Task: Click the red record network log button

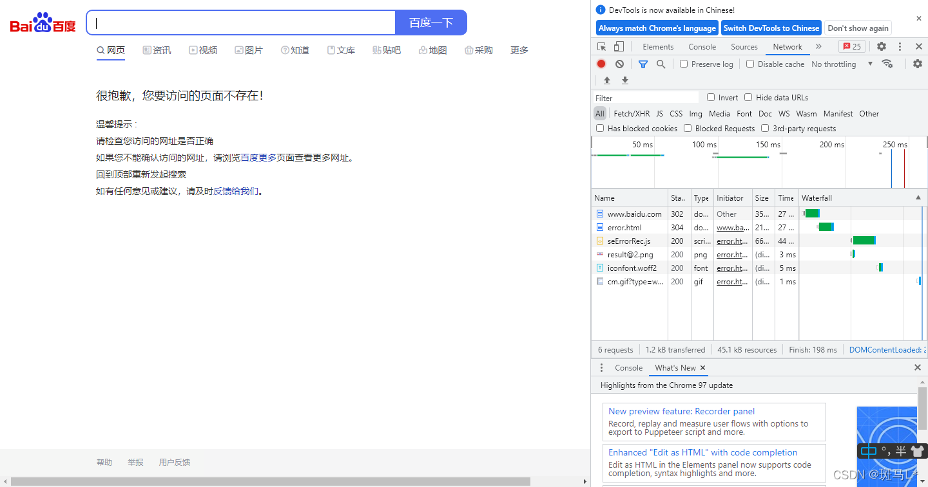Action: [601, 64]
